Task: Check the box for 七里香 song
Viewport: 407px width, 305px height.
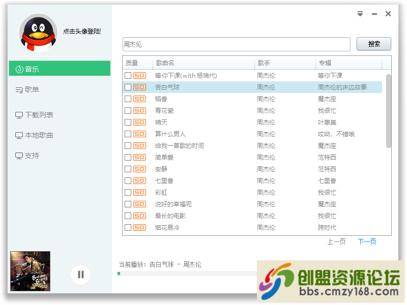Action: click(x=128, y=180)
